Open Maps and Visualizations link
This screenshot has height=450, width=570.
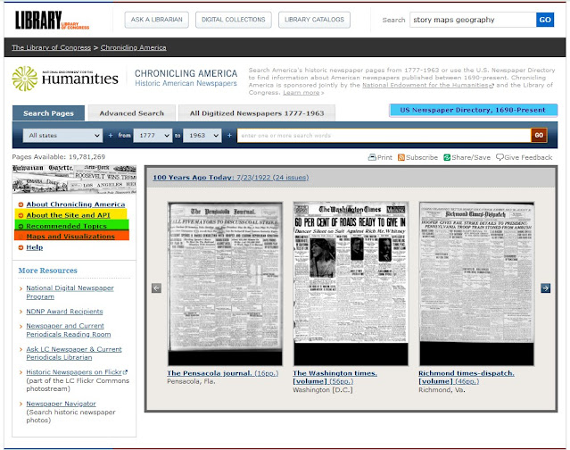70,236
